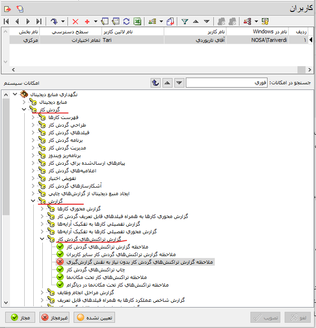Click the red plus add-record icon
This screenshot has height=328, width=316.
click(87, 21)
